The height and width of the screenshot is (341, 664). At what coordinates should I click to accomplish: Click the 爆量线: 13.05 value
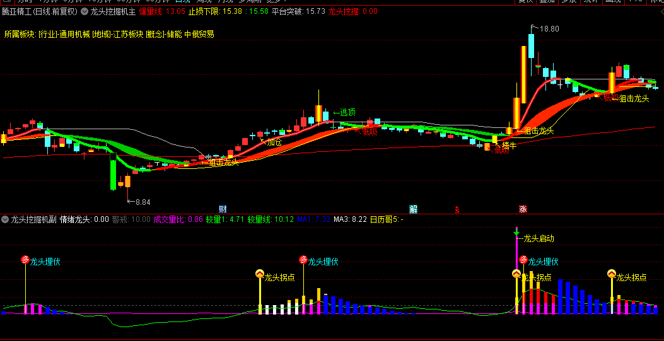tap(162, 11)
